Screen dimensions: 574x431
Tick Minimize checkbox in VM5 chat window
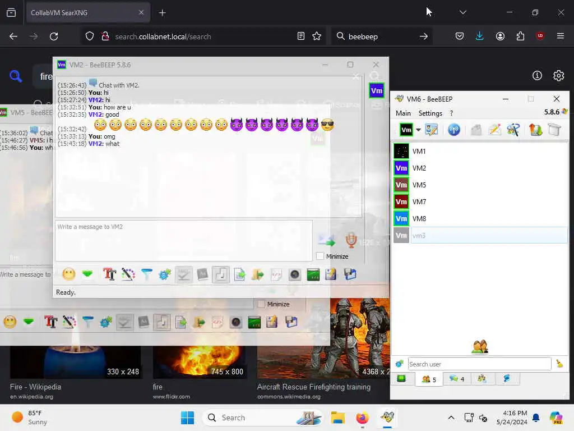coord(261,304)
